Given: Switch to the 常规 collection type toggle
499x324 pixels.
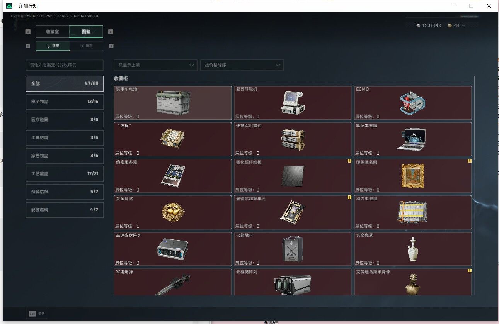Looking at the screenshot, I should [53, 46].
